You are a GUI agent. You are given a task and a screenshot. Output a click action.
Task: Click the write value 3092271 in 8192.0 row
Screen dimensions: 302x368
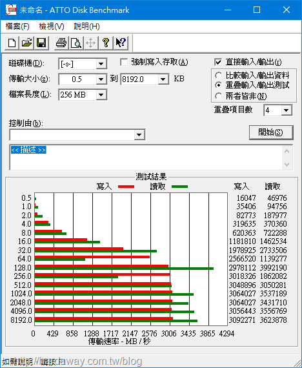242,320
